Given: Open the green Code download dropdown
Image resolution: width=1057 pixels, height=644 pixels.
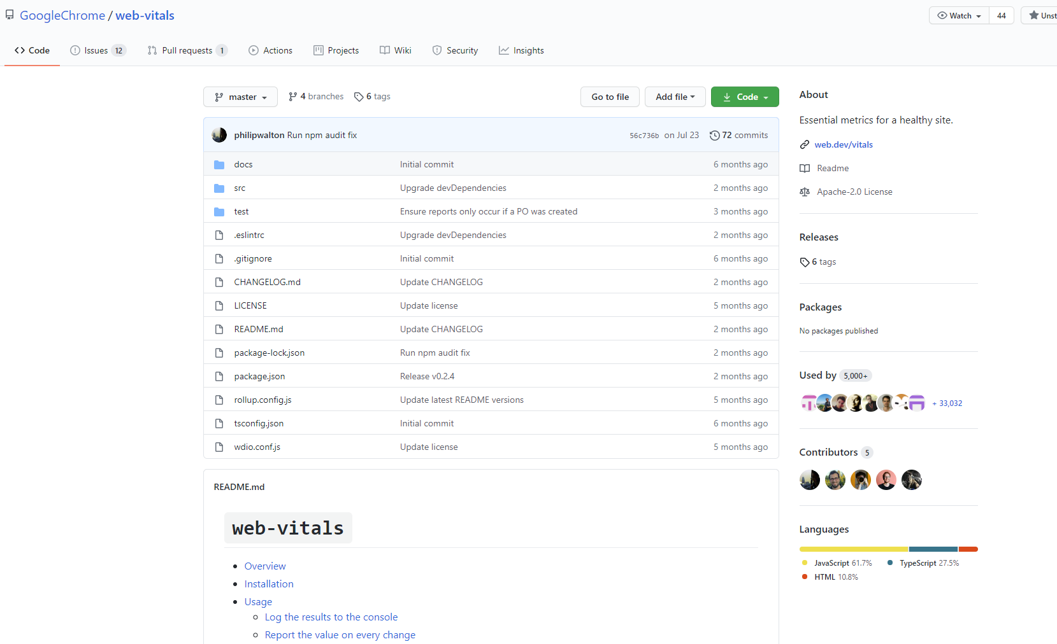Looking at the screenshot, I should click(745, 97).
